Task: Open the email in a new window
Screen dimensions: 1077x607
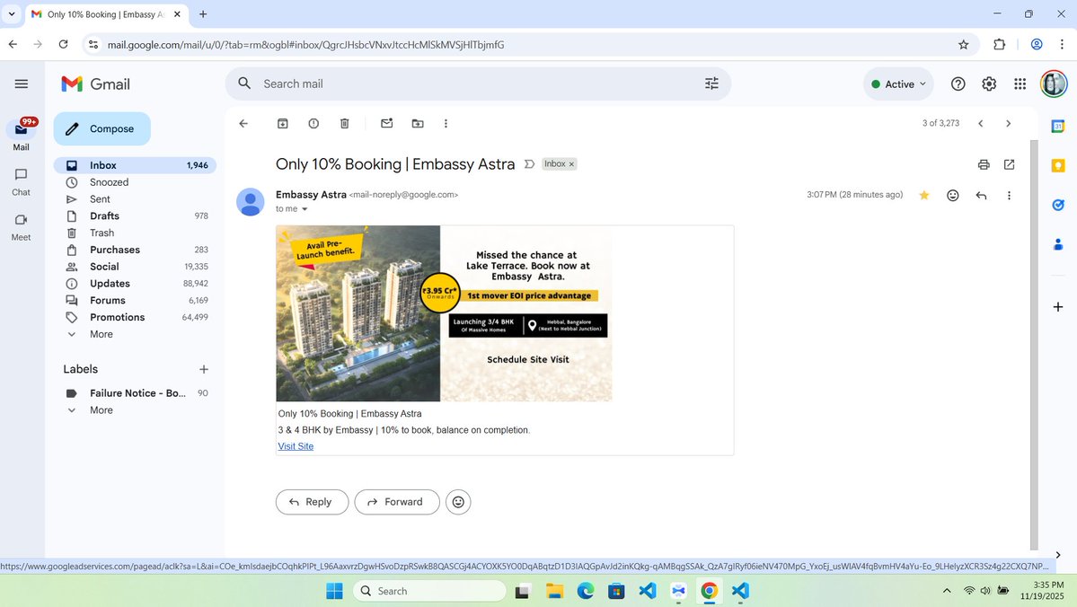Action: point(1009,164)
